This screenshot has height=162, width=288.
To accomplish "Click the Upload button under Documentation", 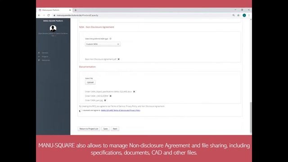I will pyautogui.click(x=90, y=82).
